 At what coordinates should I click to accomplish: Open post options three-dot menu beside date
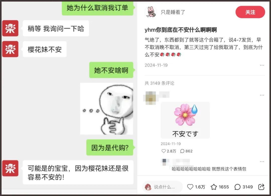click(x=262, y=65)
